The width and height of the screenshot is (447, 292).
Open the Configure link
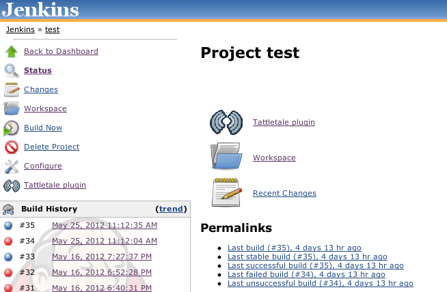point(43,166)
